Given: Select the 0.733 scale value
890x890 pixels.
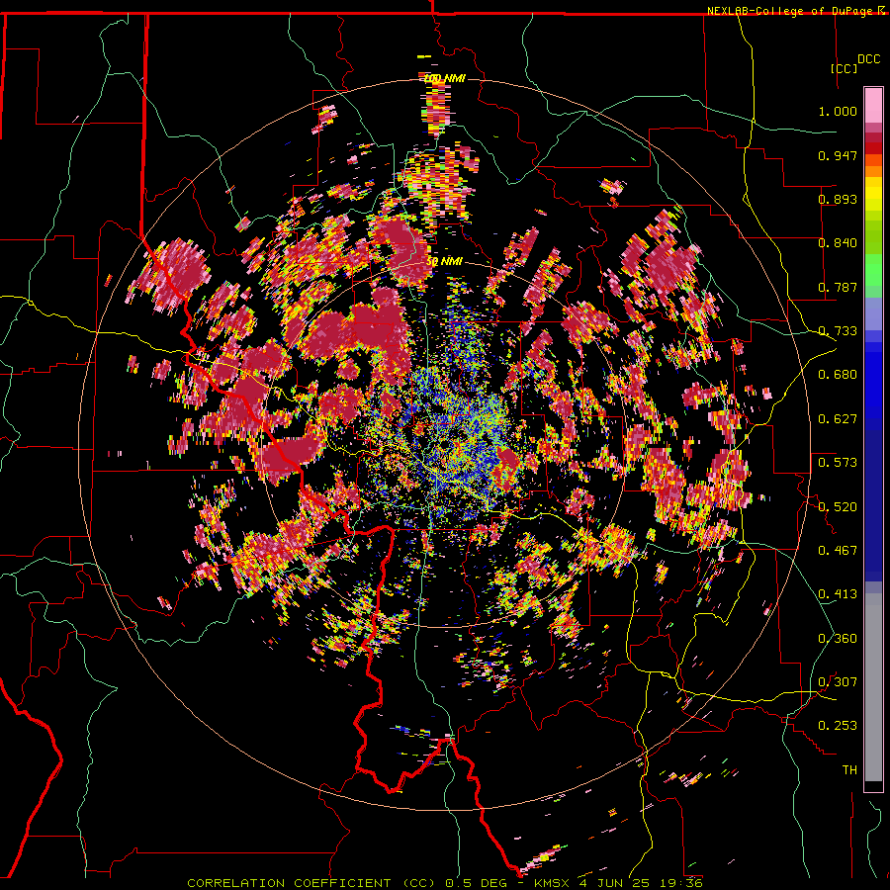Looking at the screenshot, I should pyautogui.click(x=838, y=330).
